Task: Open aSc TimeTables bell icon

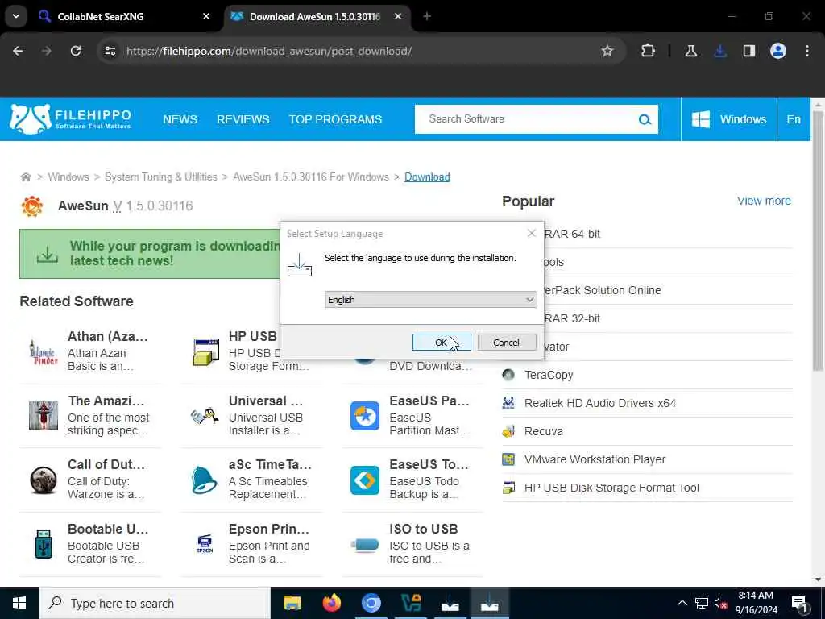Action: click(204, 480)
